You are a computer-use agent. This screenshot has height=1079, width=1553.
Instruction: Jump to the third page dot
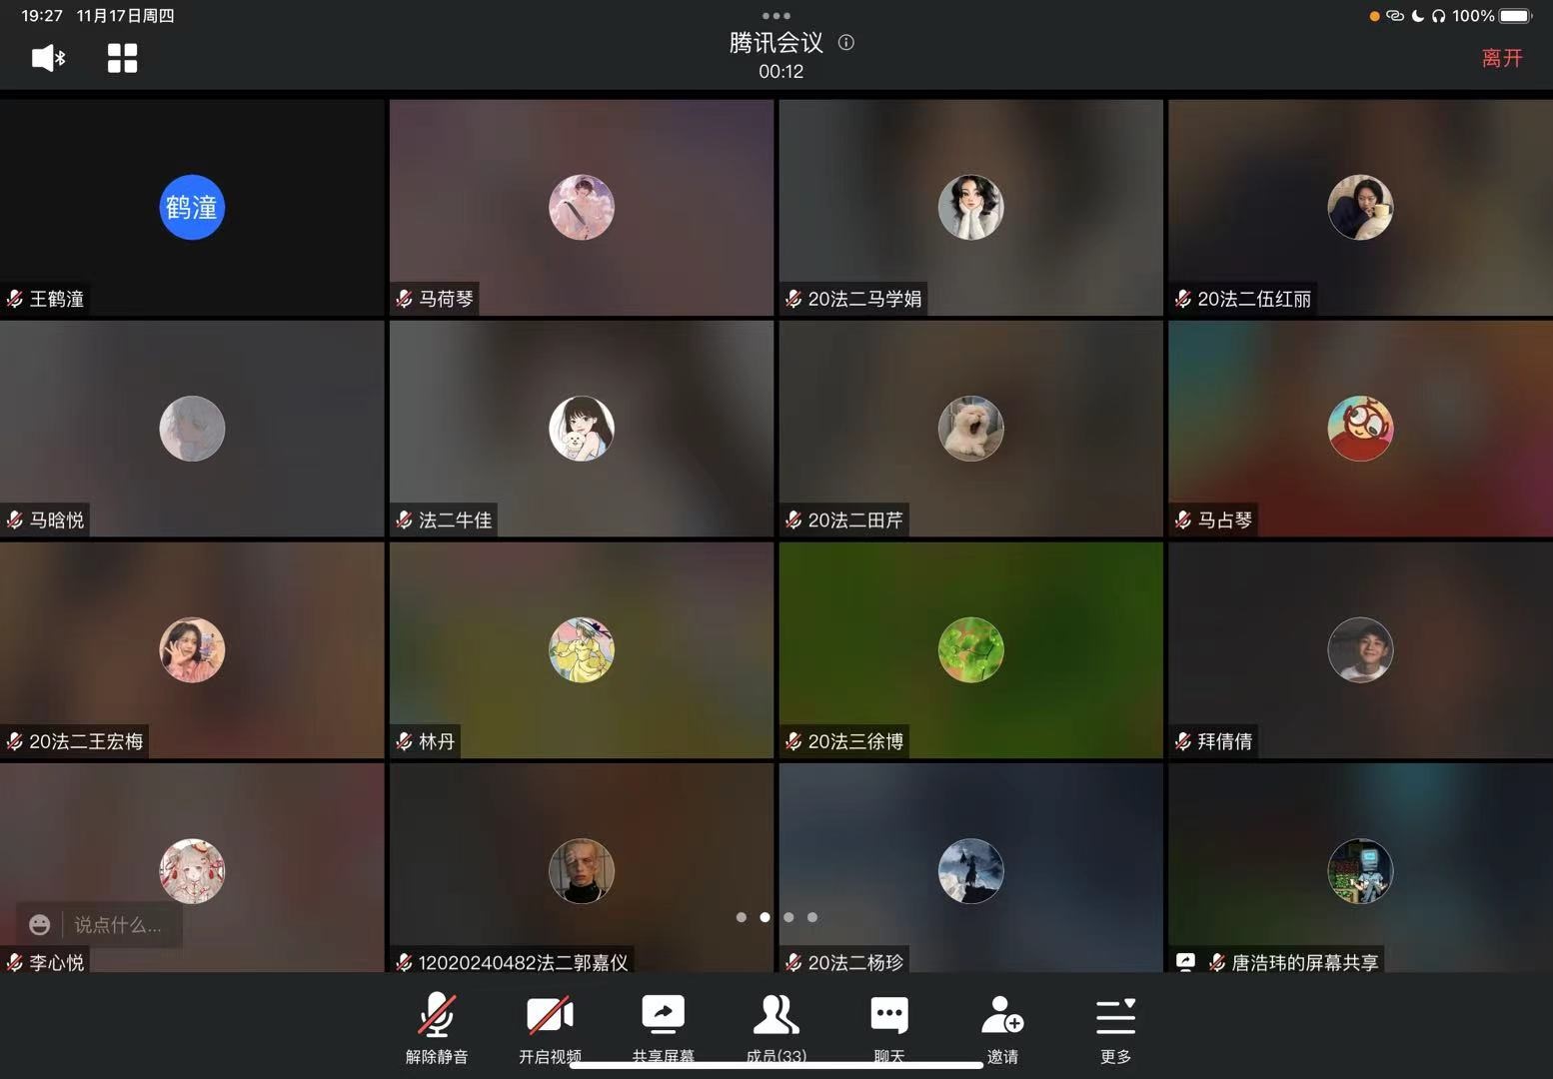788,917
